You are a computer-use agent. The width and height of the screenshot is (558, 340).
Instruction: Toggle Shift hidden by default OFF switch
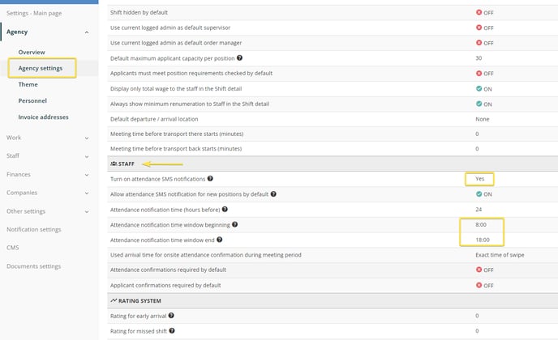(485, 12)
